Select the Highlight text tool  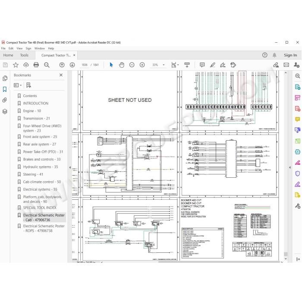pyautogui.click(x=212, y=65)
